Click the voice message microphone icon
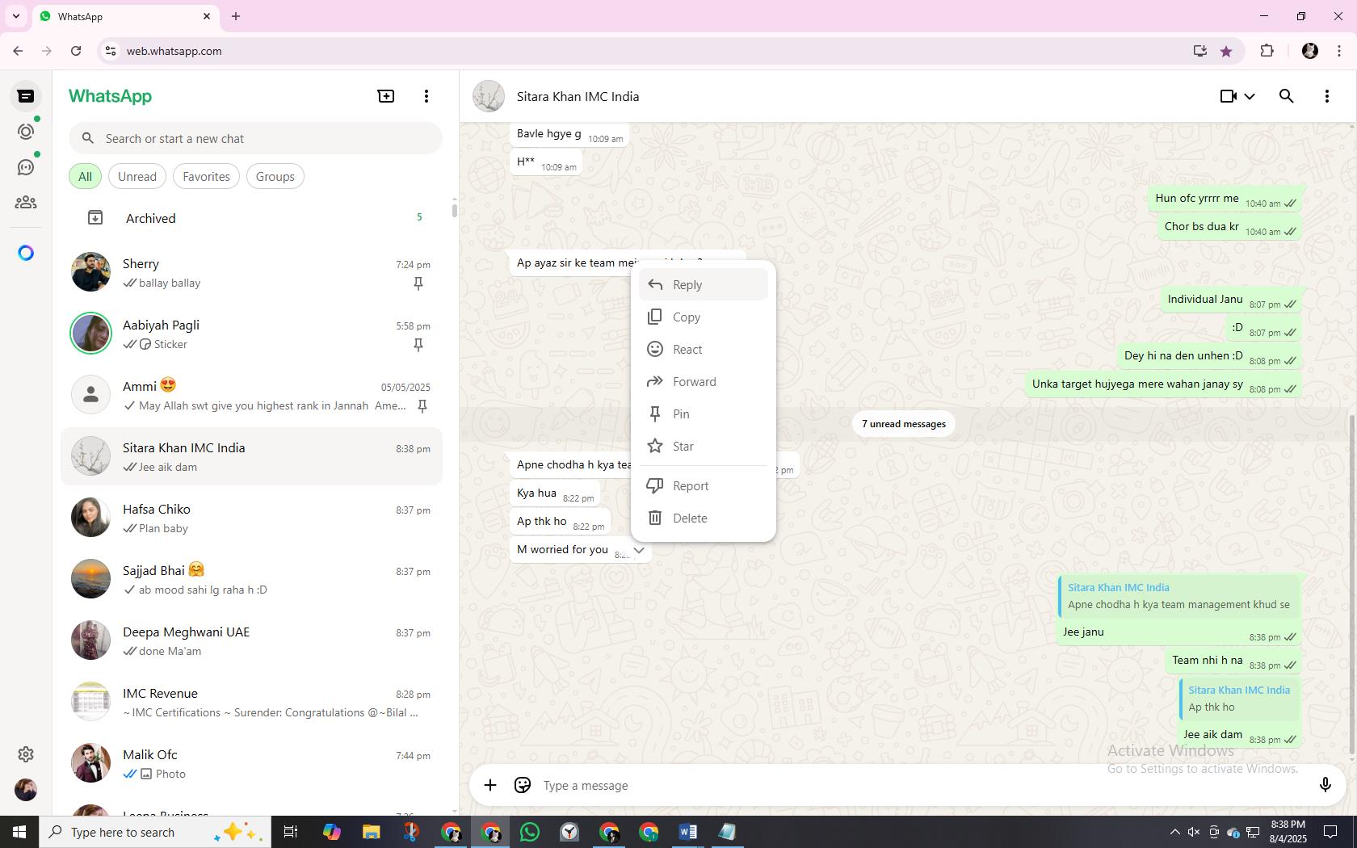Image resolution: width=1357 pixels, height=848 pixels. click(x=1325, y=785)
